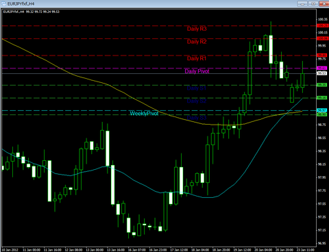Select the Daily R1 label
The width and height of the screenshot is (329, 252).
(x=197, y=58)
